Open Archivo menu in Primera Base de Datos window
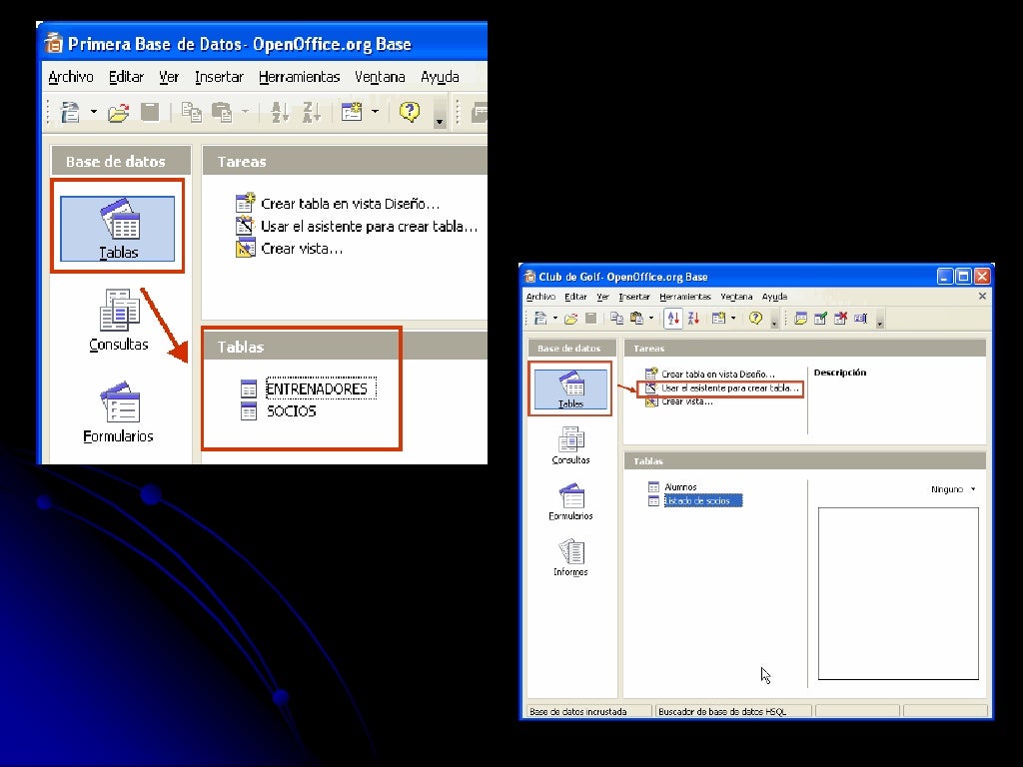1023x767 pixels. (71, 77)
